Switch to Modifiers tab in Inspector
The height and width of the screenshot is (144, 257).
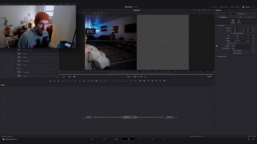click(241, 14)
